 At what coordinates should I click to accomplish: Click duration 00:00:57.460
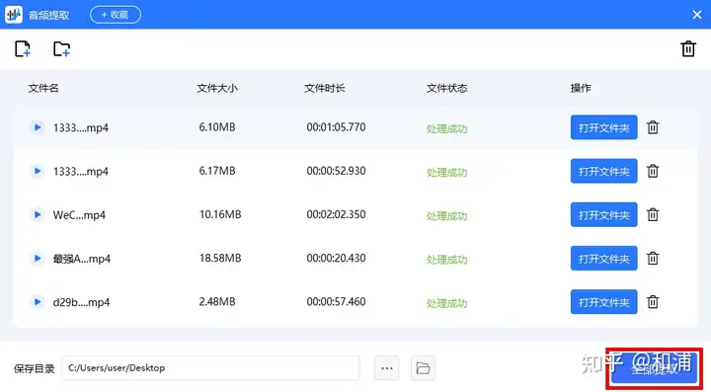point(336,301)
